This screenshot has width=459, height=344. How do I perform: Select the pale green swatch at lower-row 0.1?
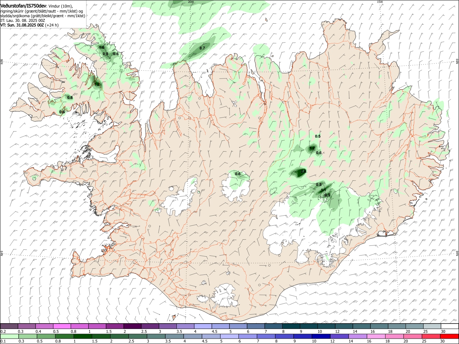[10, 336]
